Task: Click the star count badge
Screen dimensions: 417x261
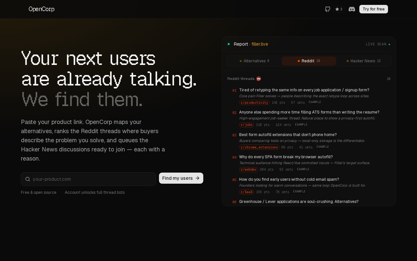Action: coord(339,9)
